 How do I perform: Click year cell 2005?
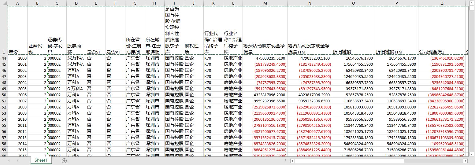(x=17, y=89)
